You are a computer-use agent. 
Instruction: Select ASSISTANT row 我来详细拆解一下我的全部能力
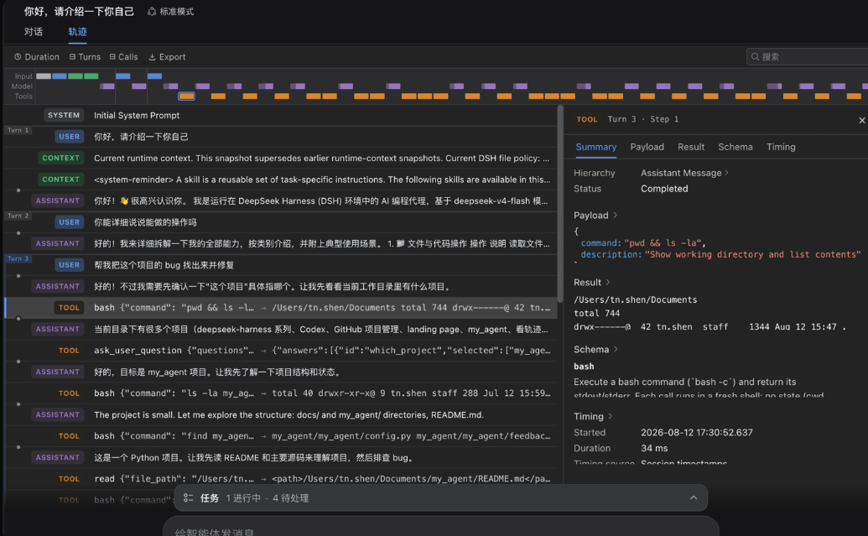[281, 243]
